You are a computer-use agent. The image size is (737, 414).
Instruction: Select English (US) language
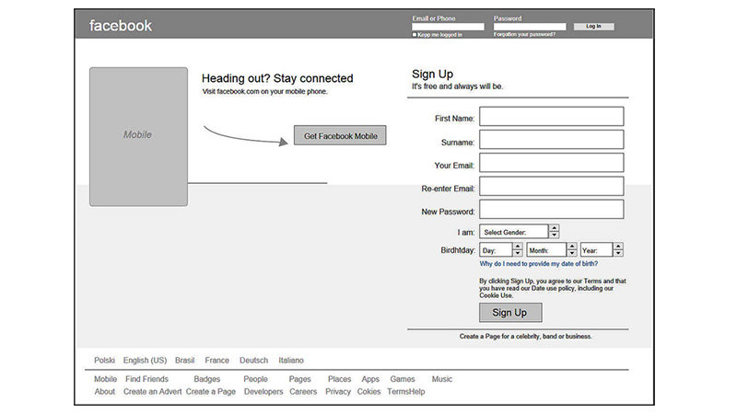(145, 360)
